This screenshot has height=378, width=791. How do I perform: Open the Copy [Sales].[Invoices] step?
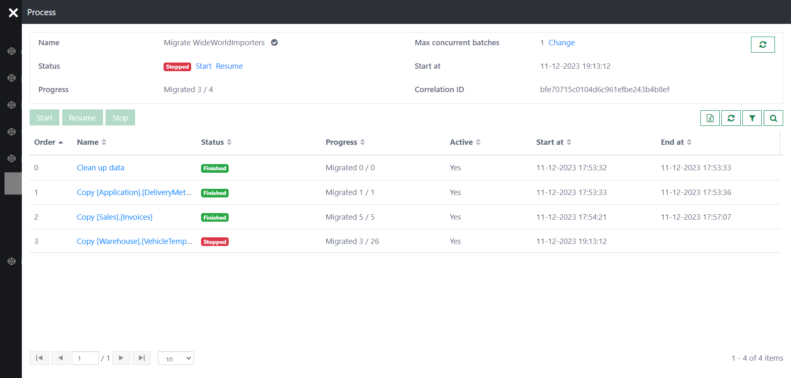[115, 217]
